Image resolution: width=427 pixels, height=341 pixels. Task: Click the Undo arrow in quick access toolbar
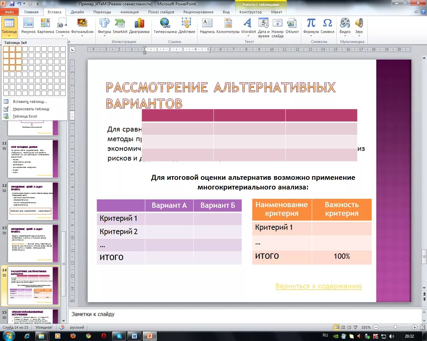(20, 4)
